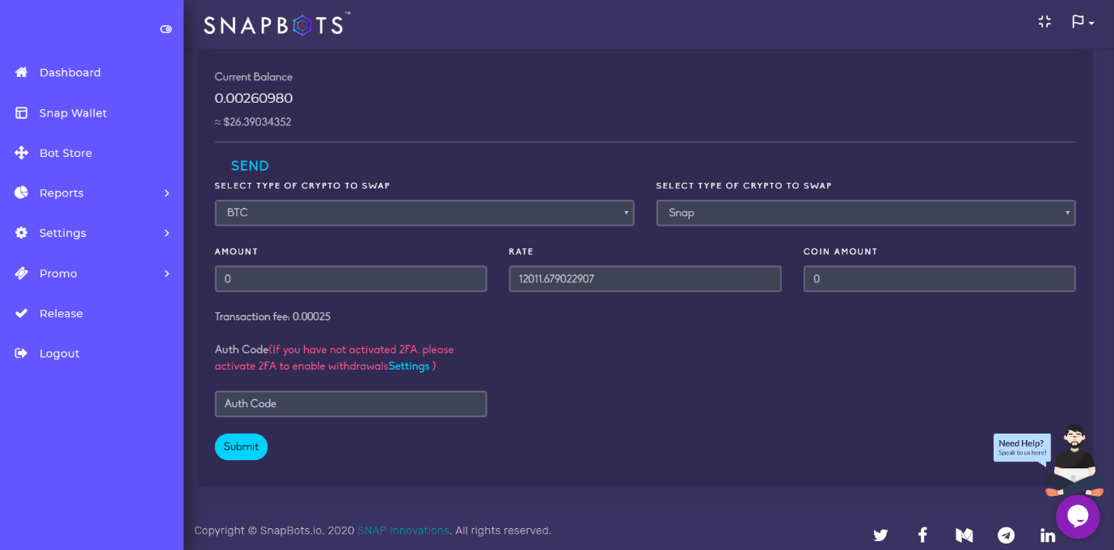1114x550 pixels.
Task: Click the Settings gear icon
Action: click(x=22, y=233)
